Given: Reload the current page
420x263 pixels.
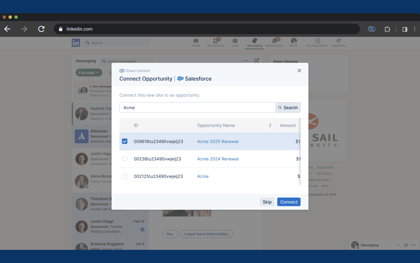Looking at the screenshot, I should point(41,29).
